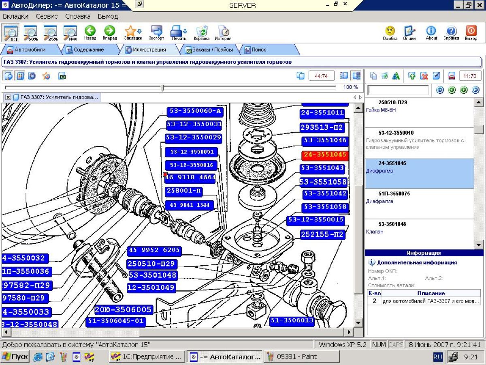This screenshot has height=365, width=486.
Task: Click the 11:70 counter button
Action: (470, 76)
